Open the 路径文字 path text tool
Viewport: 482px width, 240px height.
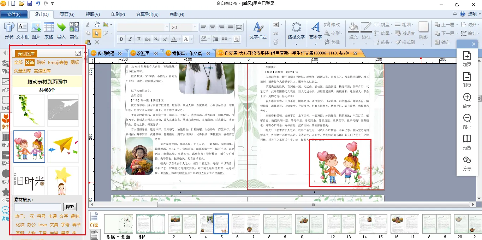[x=296, y=30]
